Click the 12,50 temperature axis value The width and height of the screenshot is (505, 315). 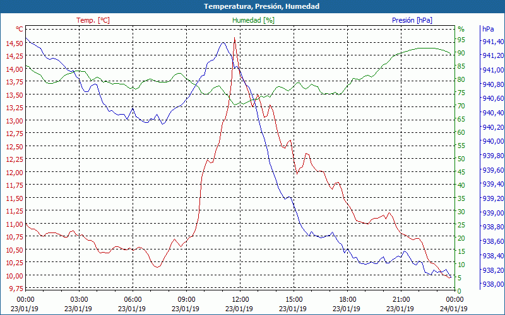[x=14, y=147]
